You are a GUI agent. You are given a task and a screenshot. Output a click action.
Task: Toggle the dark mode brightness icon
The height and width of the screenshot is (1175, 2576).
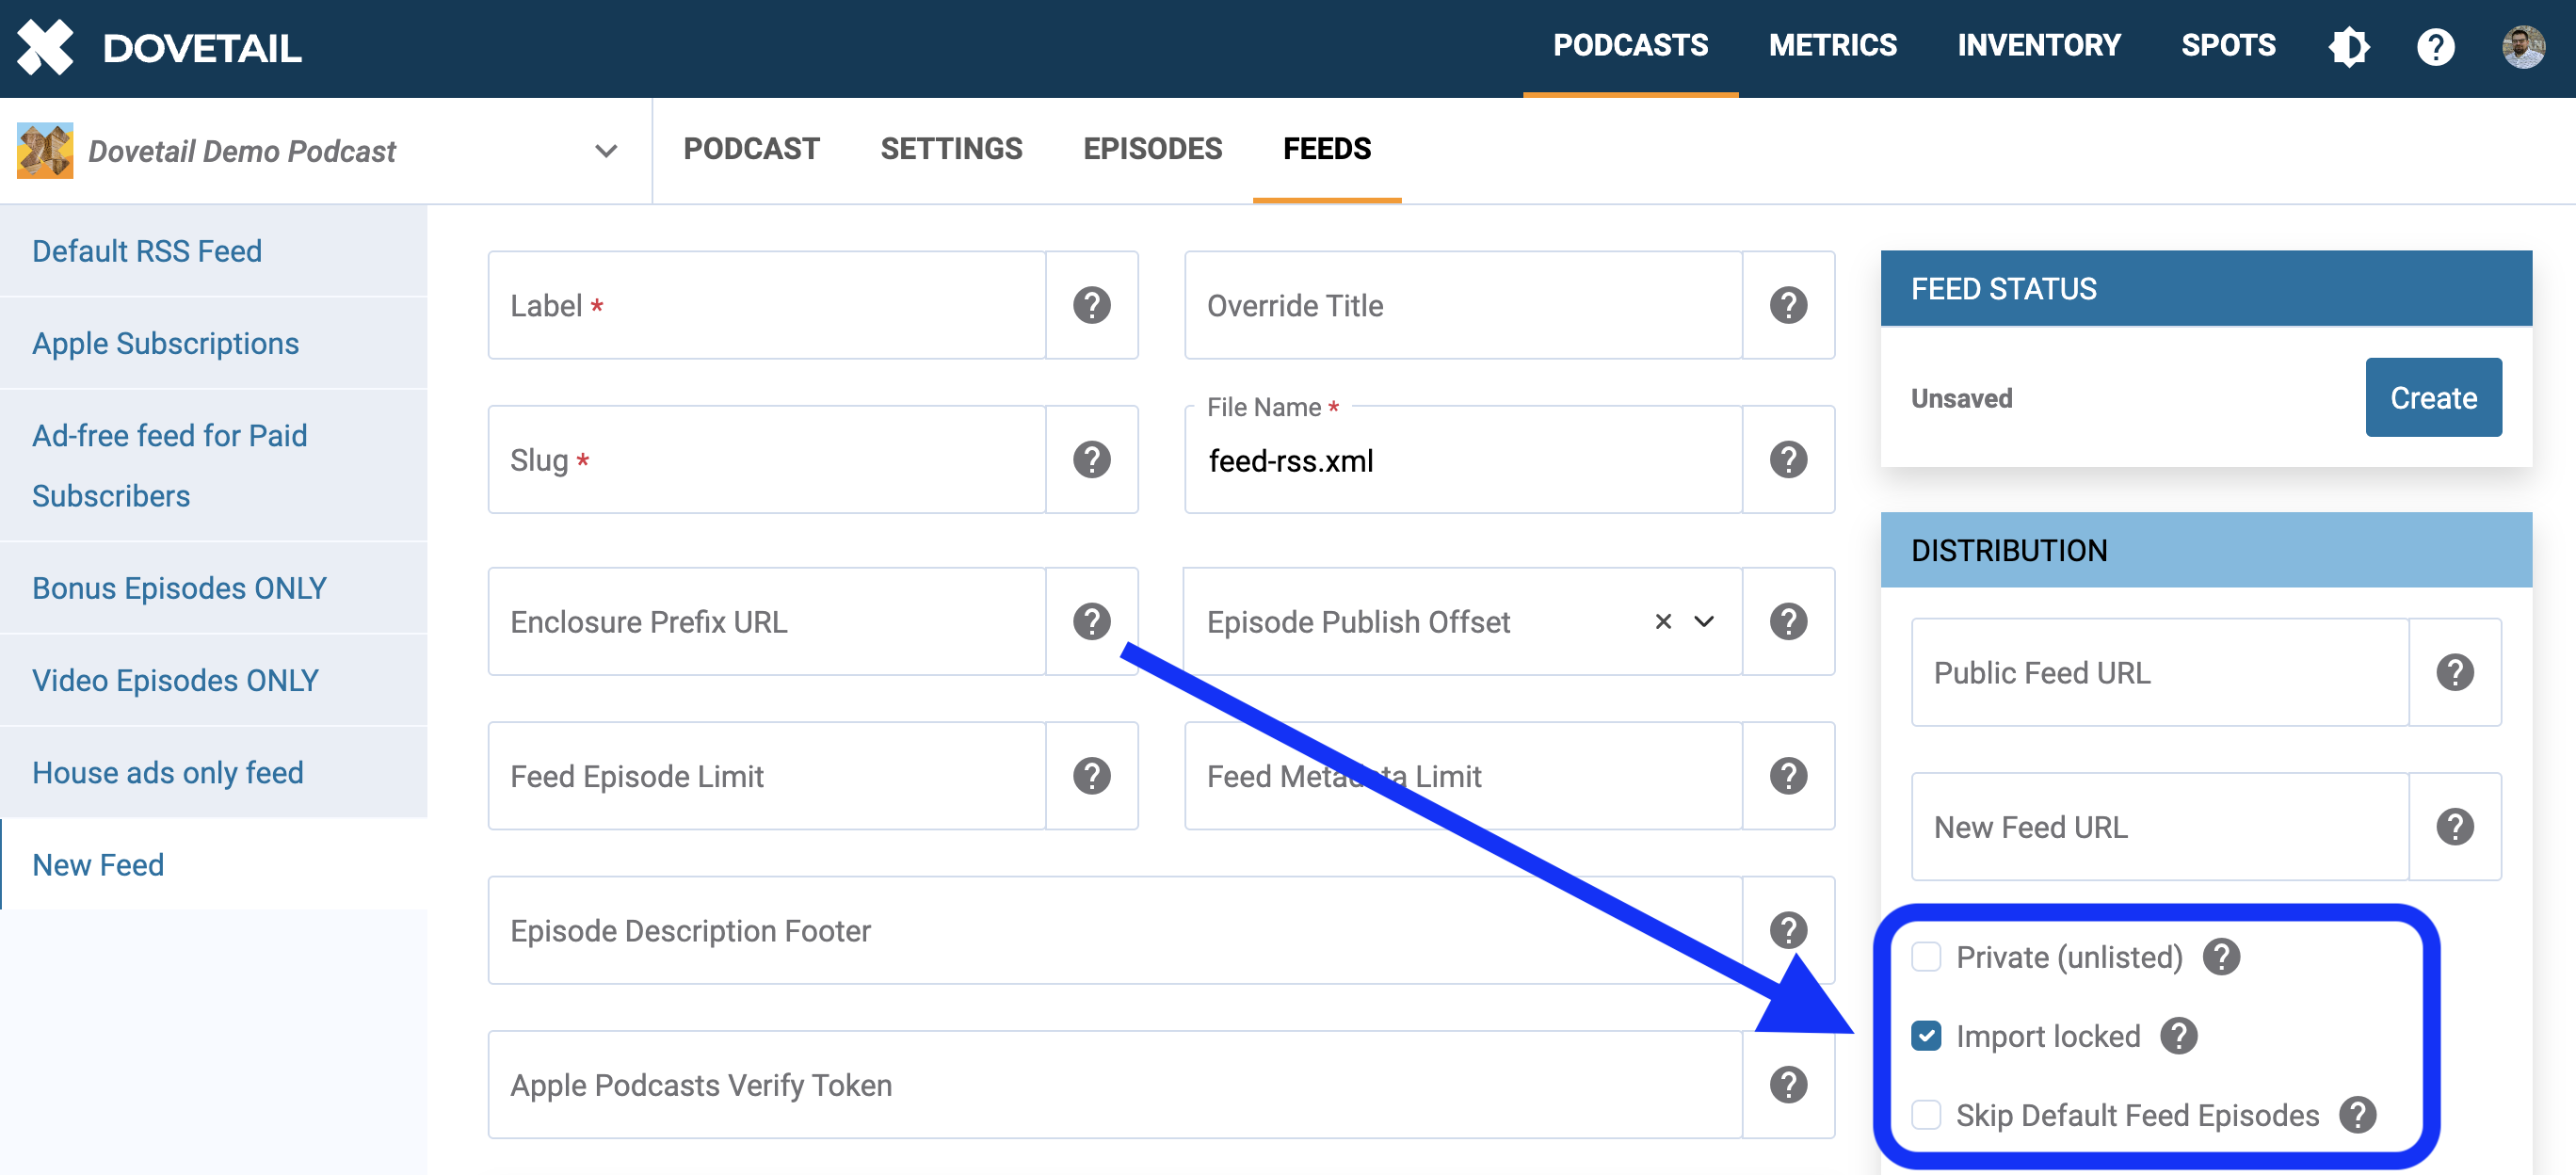point(2348,47)
